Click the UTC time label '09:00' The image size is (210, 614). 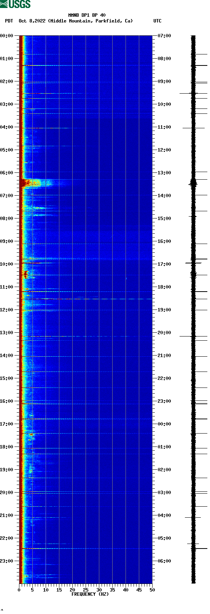(x=164, y=81)
